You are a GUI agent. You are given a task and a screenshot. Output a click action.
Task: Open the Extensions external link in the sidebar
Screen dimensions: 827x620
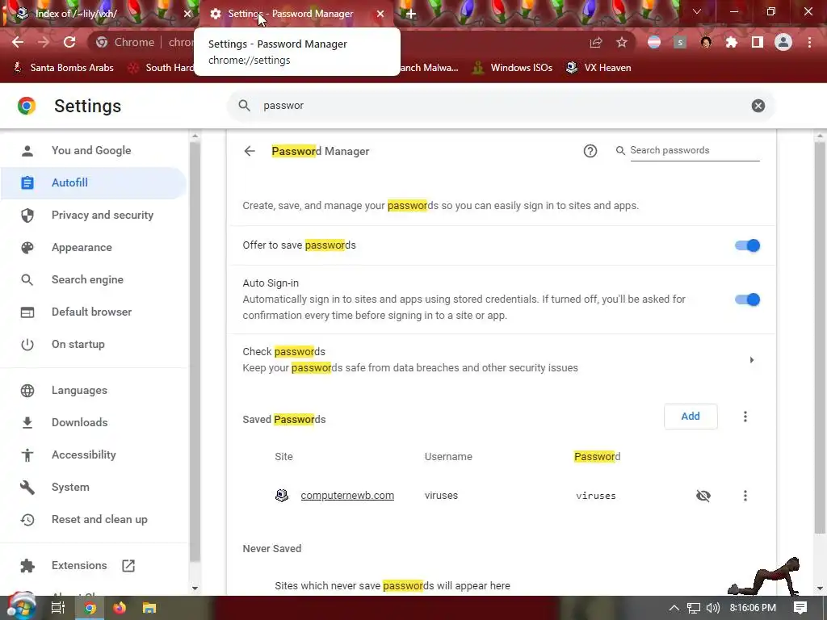[128, 566]
